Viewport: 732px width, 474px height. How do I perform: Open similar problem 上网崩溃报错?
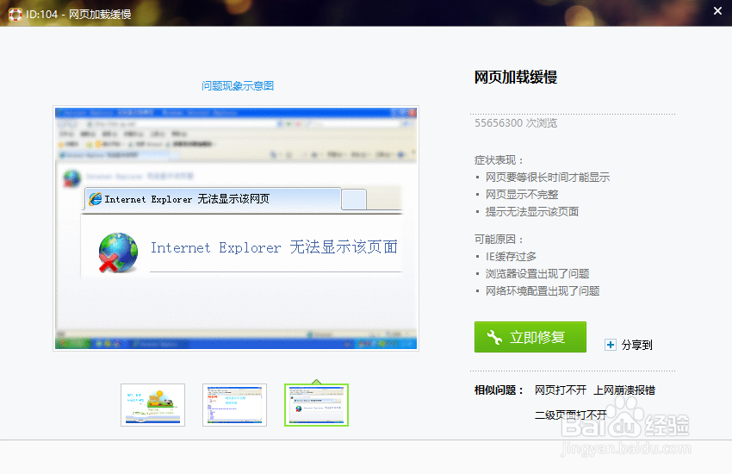tap(624, 390)
